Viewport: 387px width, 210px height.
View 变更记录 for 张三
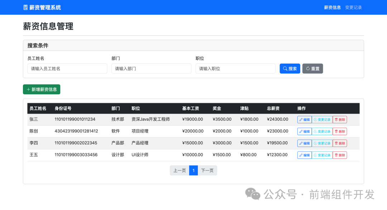point(322,120)
